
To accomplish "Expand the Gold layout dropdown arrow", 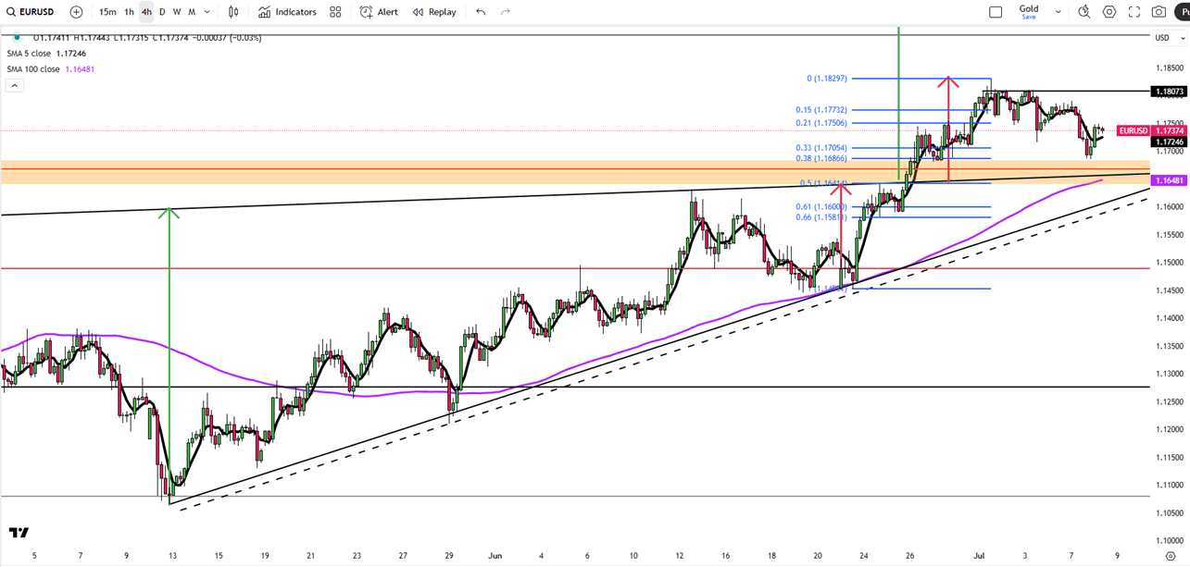I will pos(1058,12).
